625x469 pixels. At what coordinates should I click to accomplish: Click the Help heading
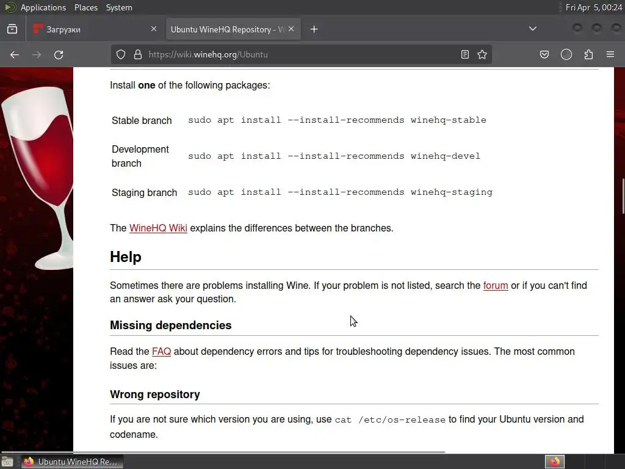126,257
